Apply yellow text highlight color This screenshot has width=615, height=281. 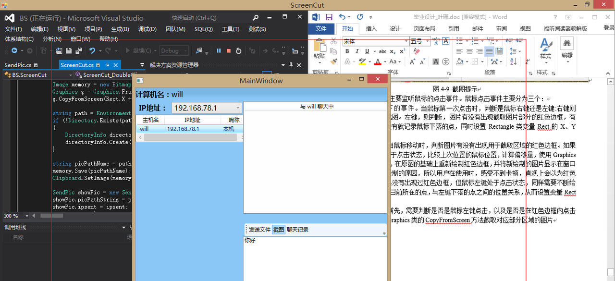pos(362,62)
